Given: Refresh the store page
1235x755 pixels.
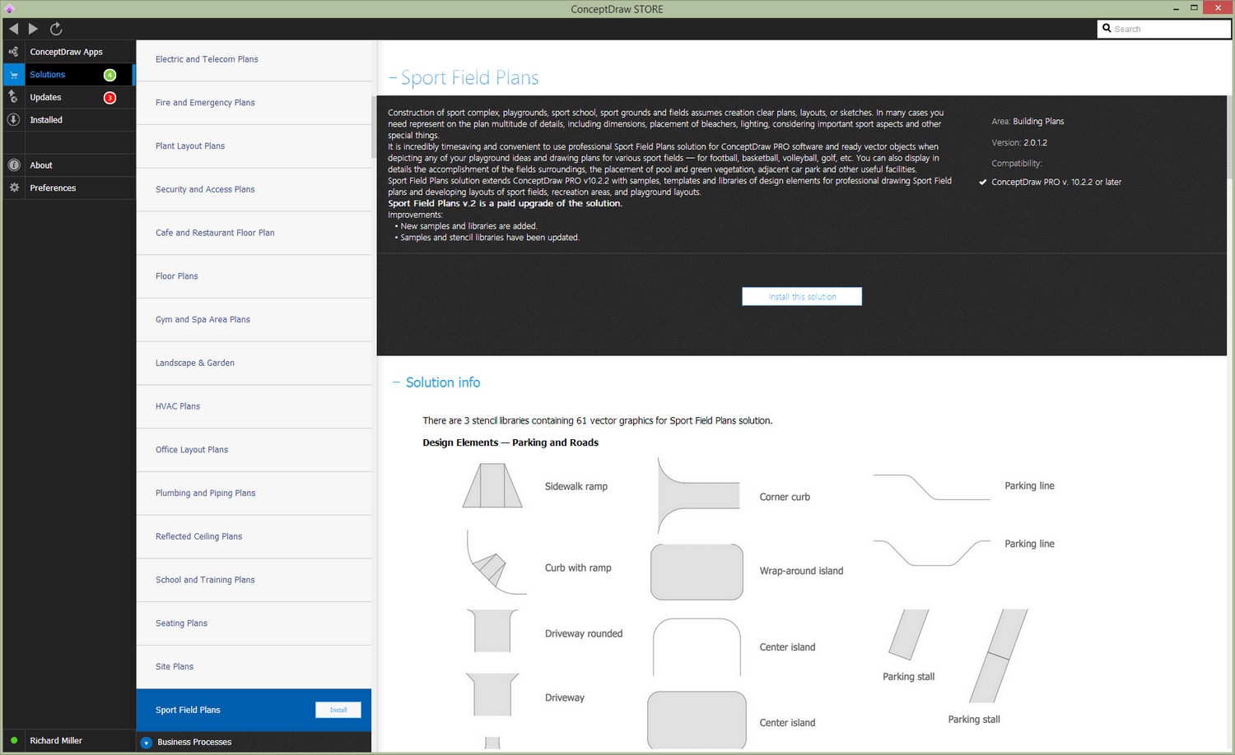Looking at the screenshot, I should (x=56, y=29).
